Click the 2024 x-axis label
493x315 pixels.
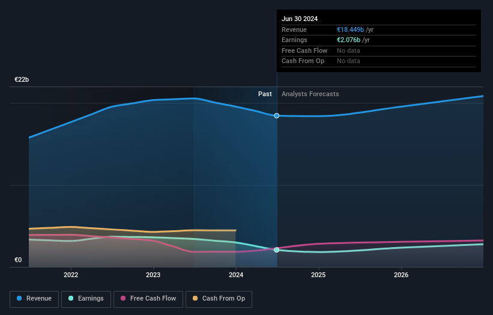point(236,275)
